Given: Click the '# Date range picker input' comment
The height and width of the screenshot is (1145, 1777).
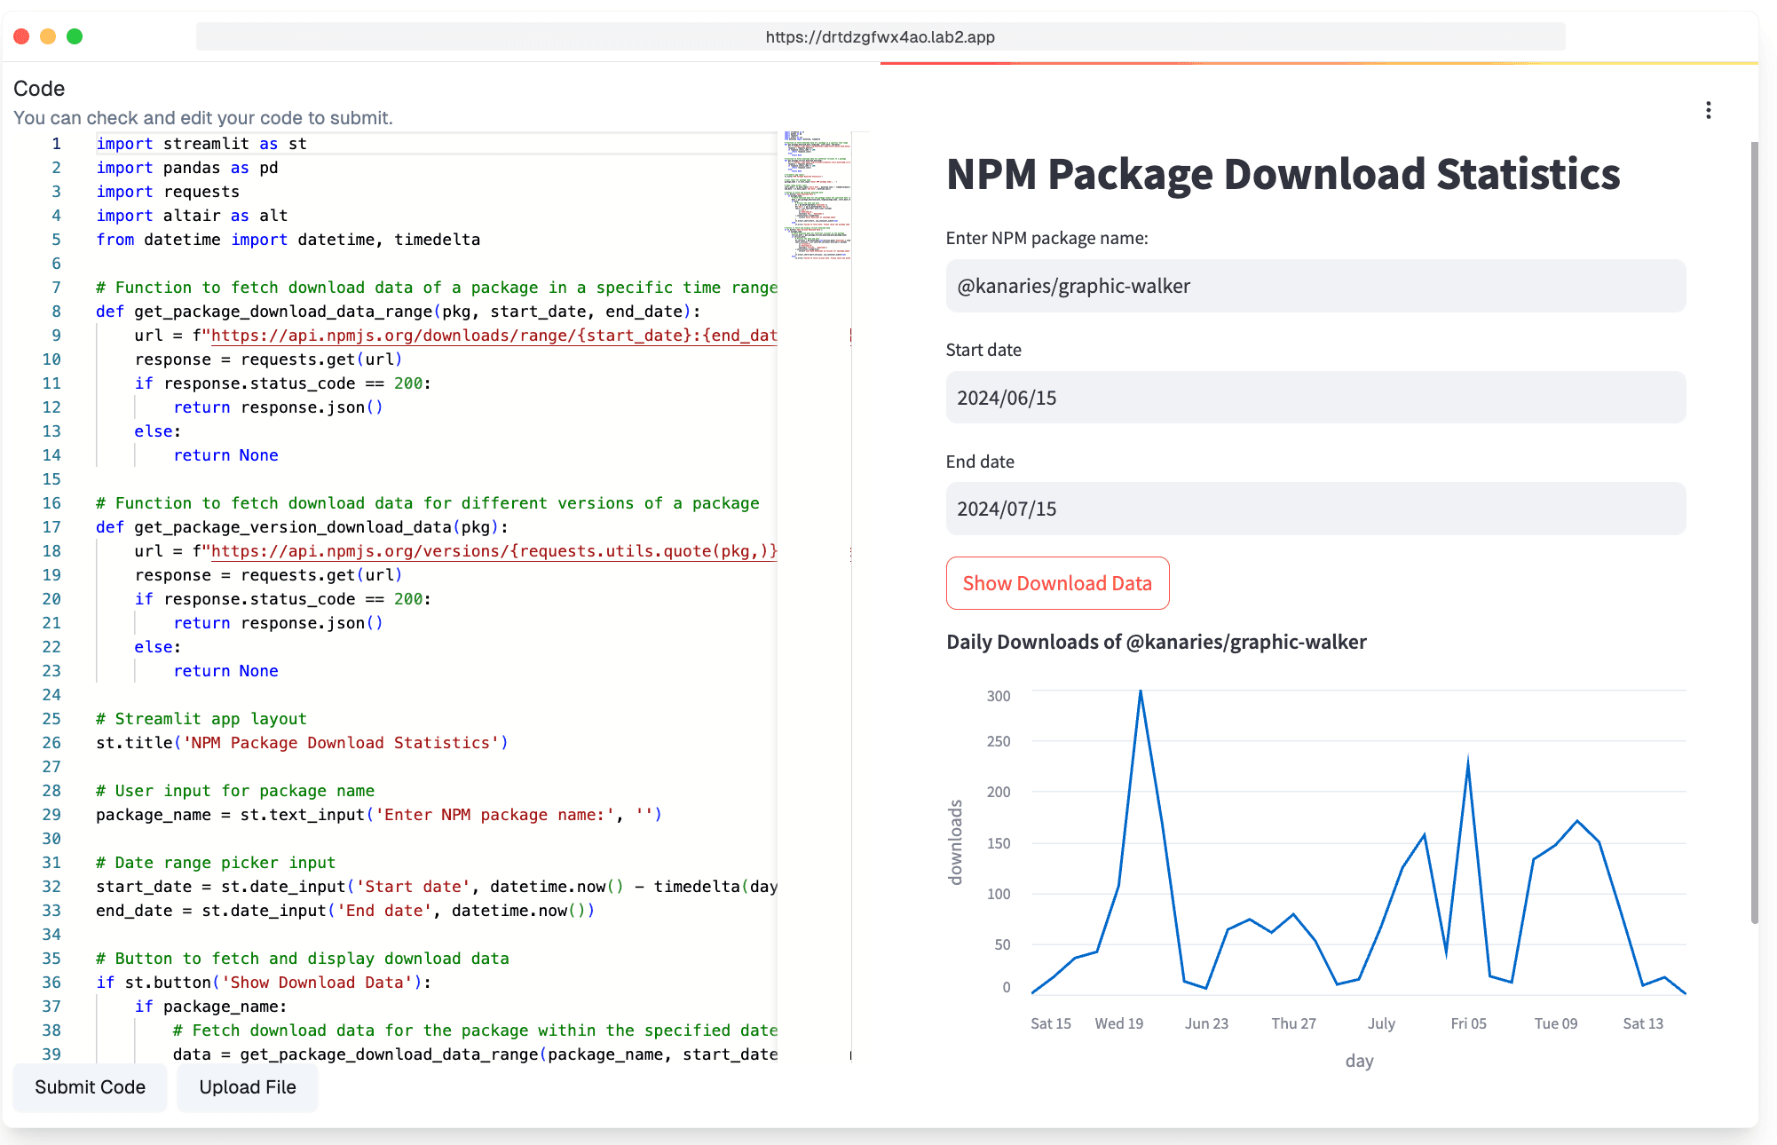Looking at the screenshot, I should click(x=216, y=863).
